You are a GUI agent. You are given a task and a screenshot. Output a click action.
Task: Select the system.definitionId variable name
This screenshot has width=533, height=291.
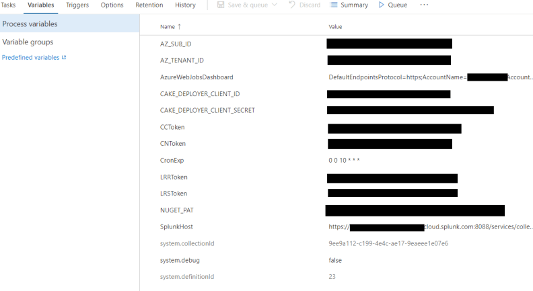pyautogui.click(x=187, y=277)
